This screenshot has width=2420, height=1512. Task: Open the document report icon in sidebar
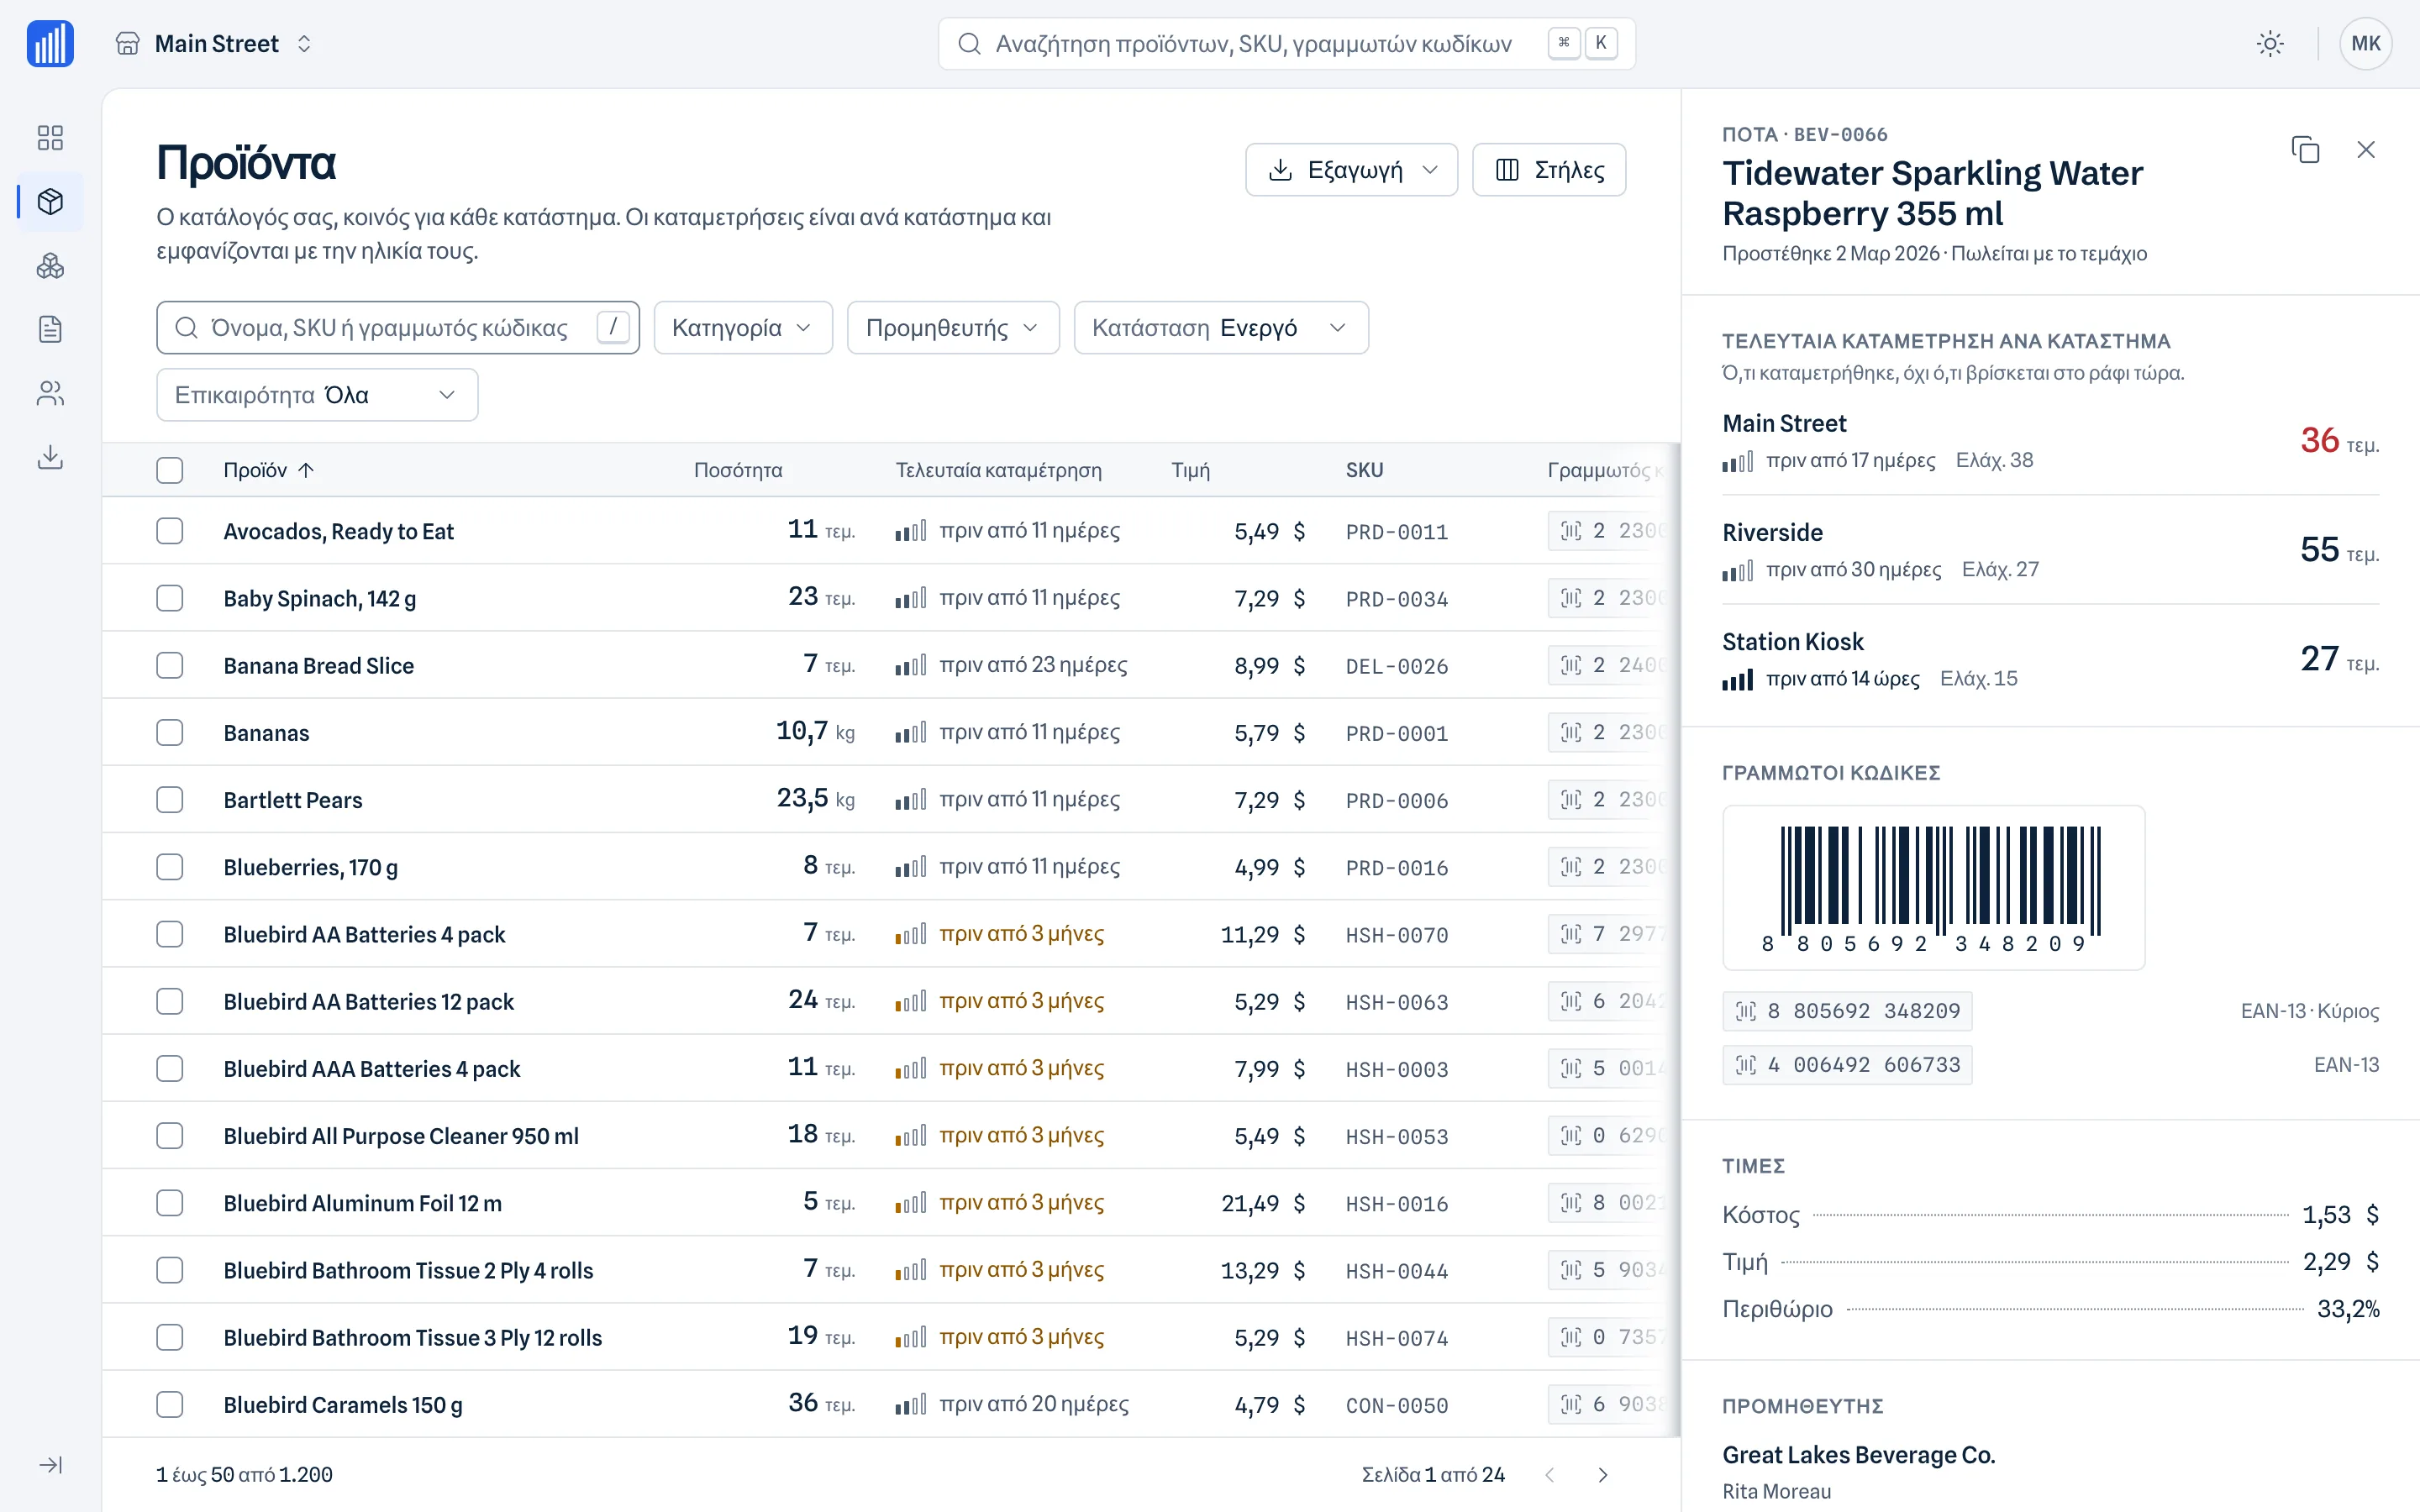[x=50, y=329]
